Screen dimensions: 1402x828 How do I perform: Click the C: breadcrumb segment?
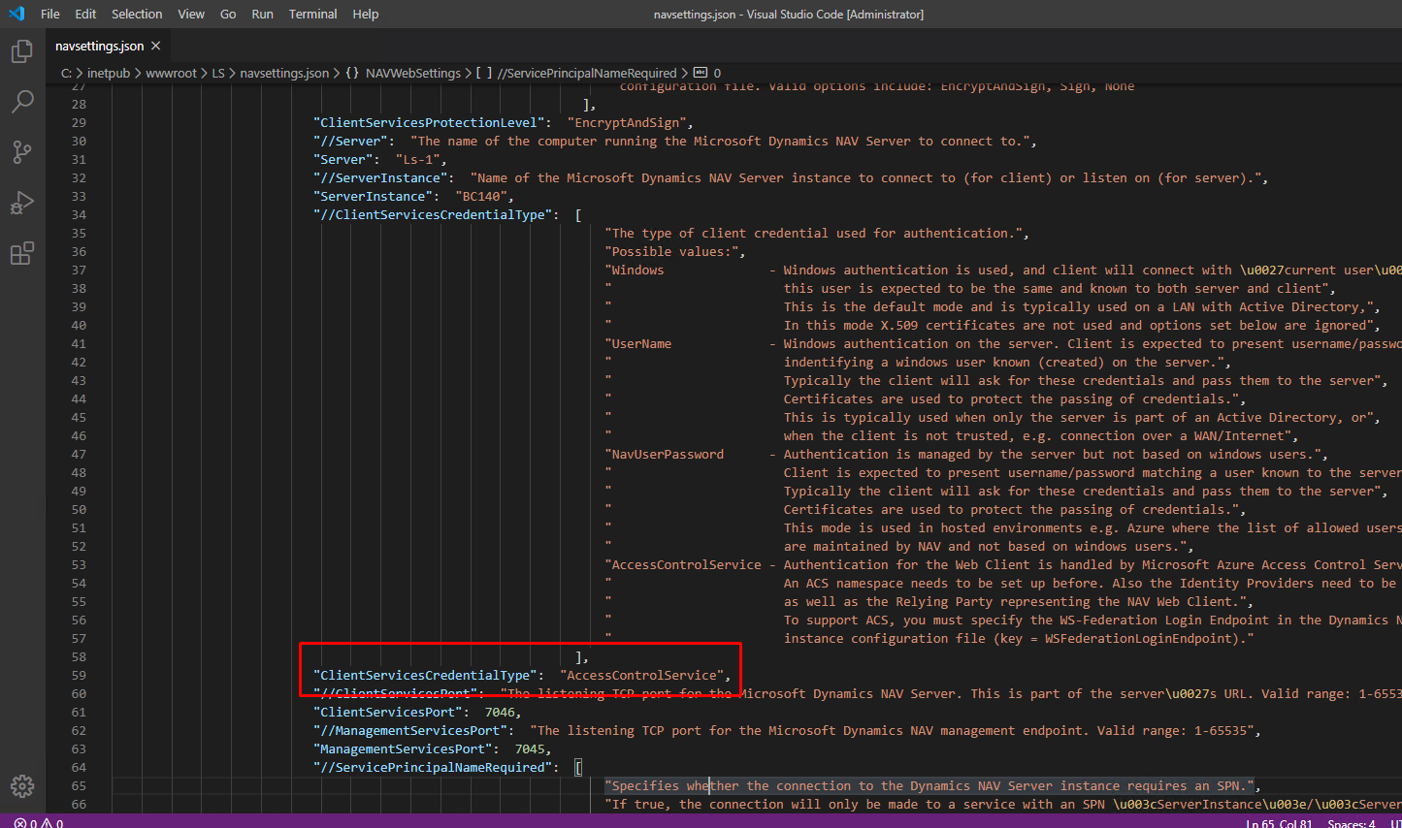pos(66,73)
